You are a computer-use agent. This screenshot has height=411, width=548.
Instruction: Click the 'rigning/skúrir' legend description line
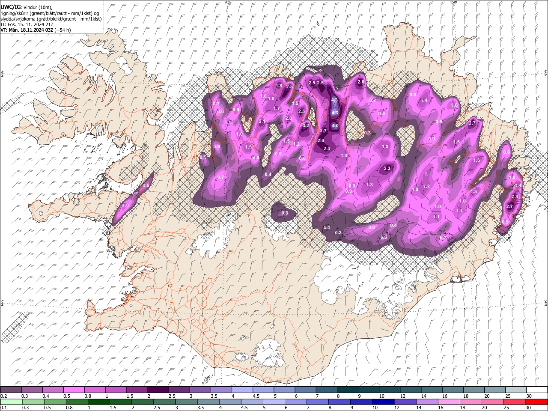tap(50, 13)
